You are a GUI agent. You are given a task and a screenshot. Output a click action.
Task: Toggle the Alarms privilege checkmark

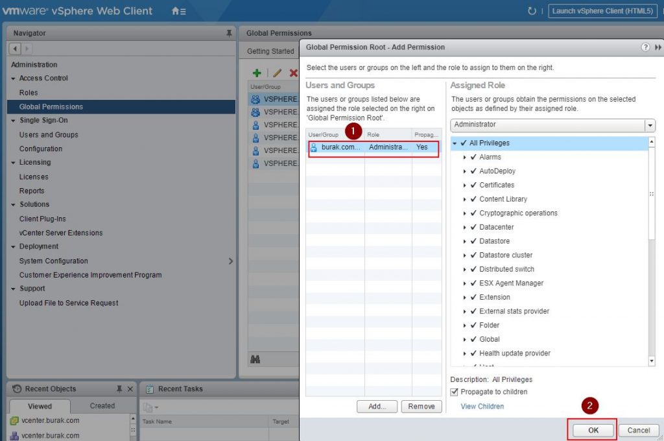[473, 157]
